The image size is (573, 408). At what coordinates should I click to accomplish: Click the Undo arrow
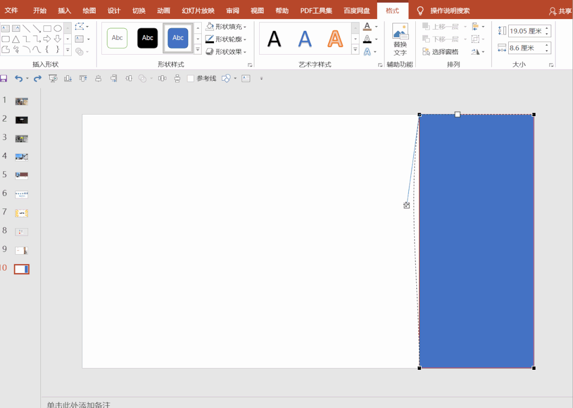click(19, 79)
